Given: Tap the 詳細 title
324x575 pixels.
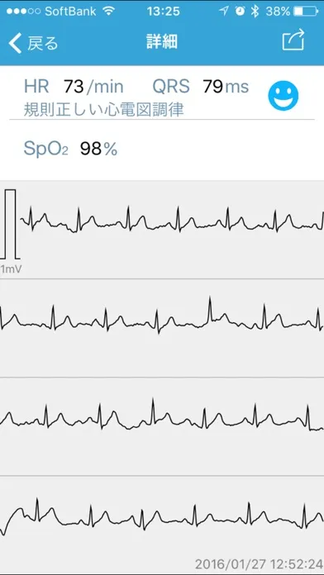Looking at the screenshot, I should pyautogui.click(x=162, y=42).
